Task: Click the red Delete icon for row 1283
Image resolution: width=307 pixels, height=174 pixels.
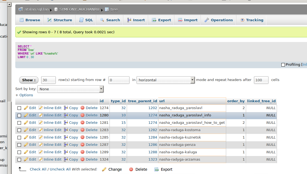Action: click(82, 130)
